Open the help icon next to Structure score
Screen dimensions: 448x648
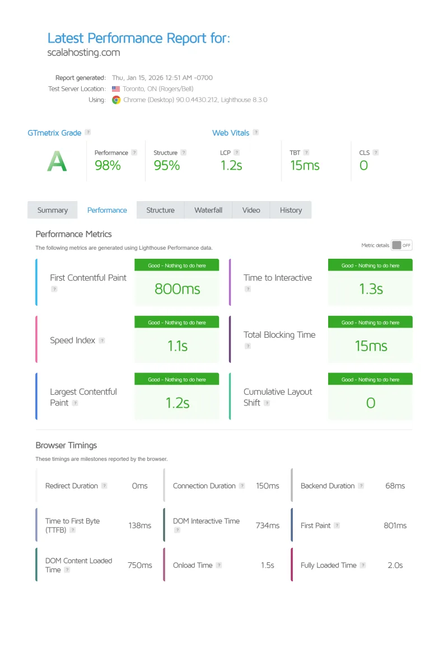click(x=184, y=152)
